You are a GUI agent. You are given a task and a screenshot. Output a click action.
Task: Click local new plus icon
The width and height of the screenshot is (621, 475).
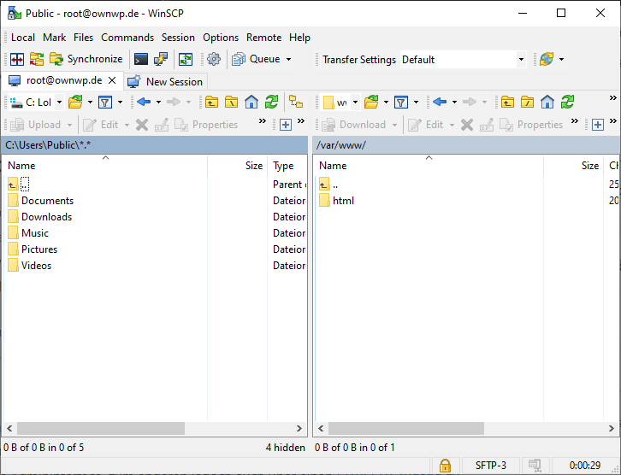tap(286, 125)
